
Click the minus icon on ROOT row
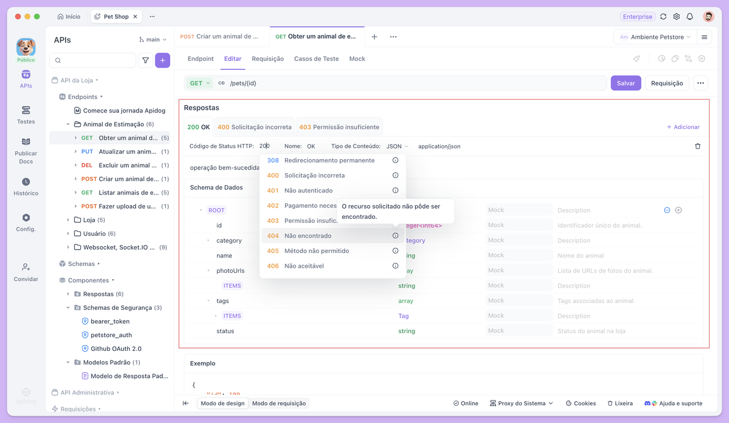(x=667, y=210)
